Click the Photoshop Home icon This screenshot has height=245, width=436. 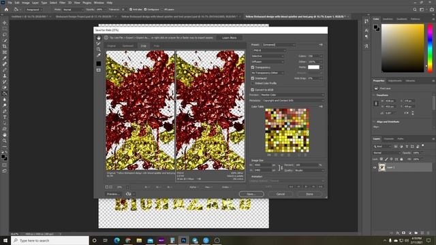point(6,10)
